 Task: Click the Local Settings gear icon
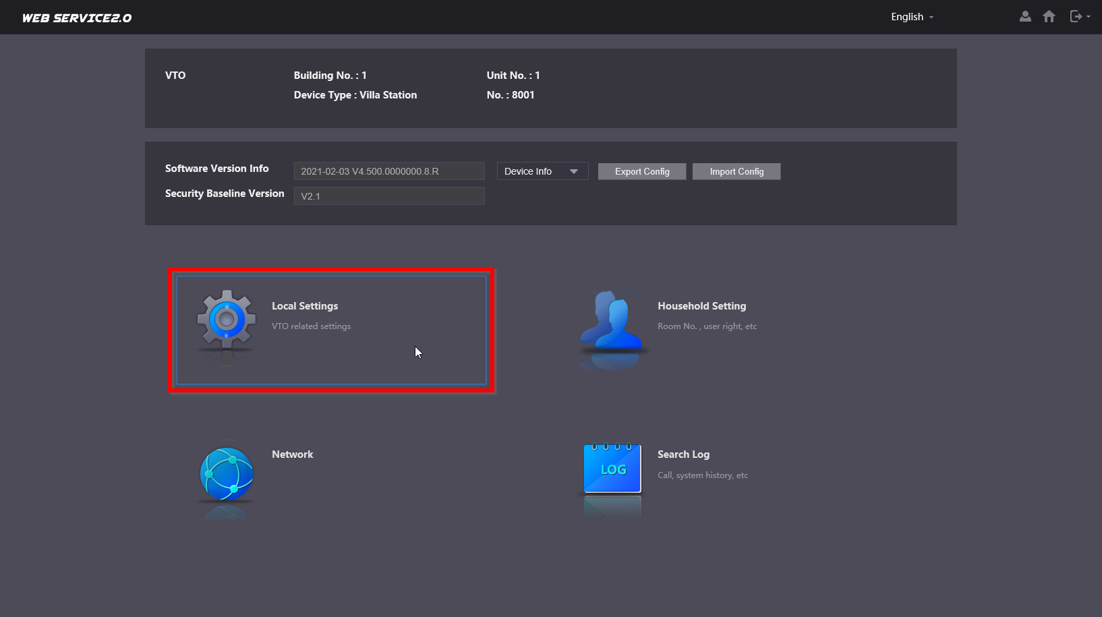(227, 320)
